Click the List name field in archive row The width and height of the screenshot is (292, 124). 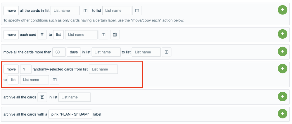point(75,97)
